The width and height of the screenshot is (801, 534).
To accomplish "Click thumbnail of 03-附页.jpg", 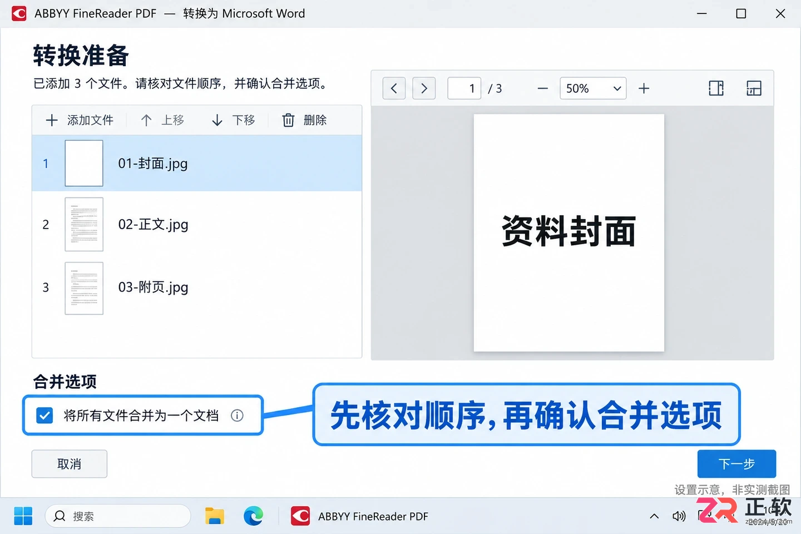I will 84,288.
